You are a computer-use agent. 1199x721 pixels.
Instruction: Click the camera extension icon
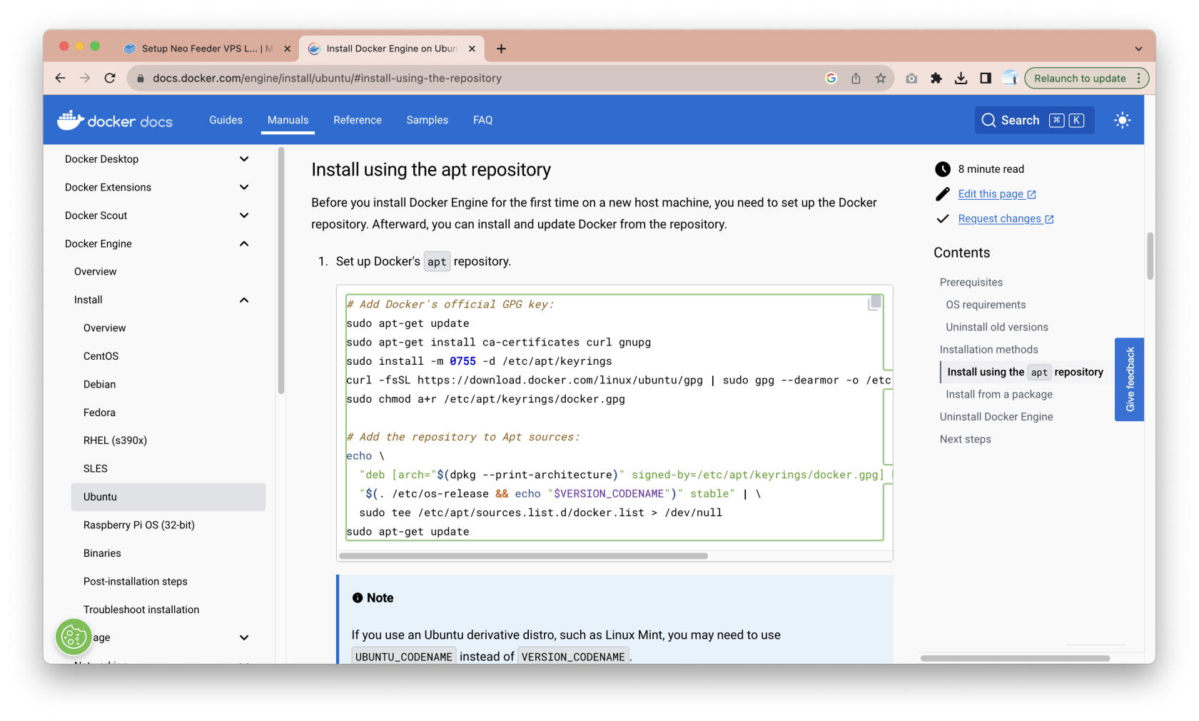click(x=911, y=79)
